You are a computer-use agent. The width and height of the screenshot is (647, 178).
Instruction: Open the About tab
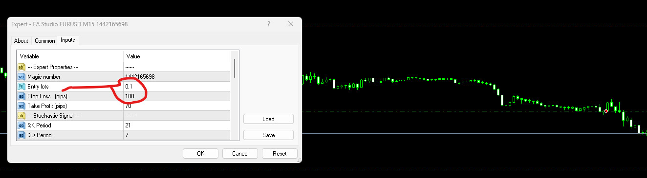[x=21, y=41]
